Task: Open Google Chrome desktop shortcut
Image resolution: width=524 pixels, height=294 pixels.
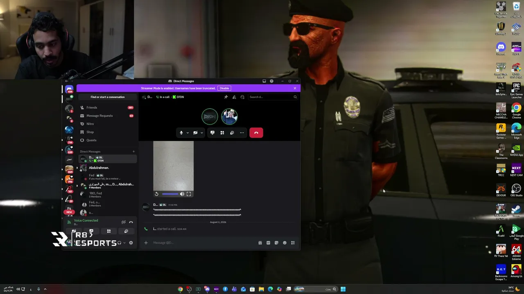Action: pyautogui.click(x=516, y=111)
